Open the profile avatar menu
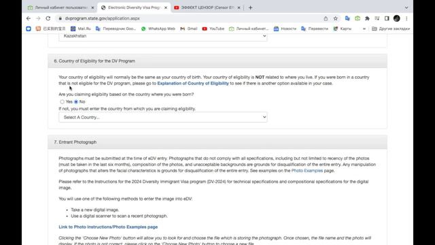This screenshot has width=435, height=245. pyautogui.click(x=397, y=18)
